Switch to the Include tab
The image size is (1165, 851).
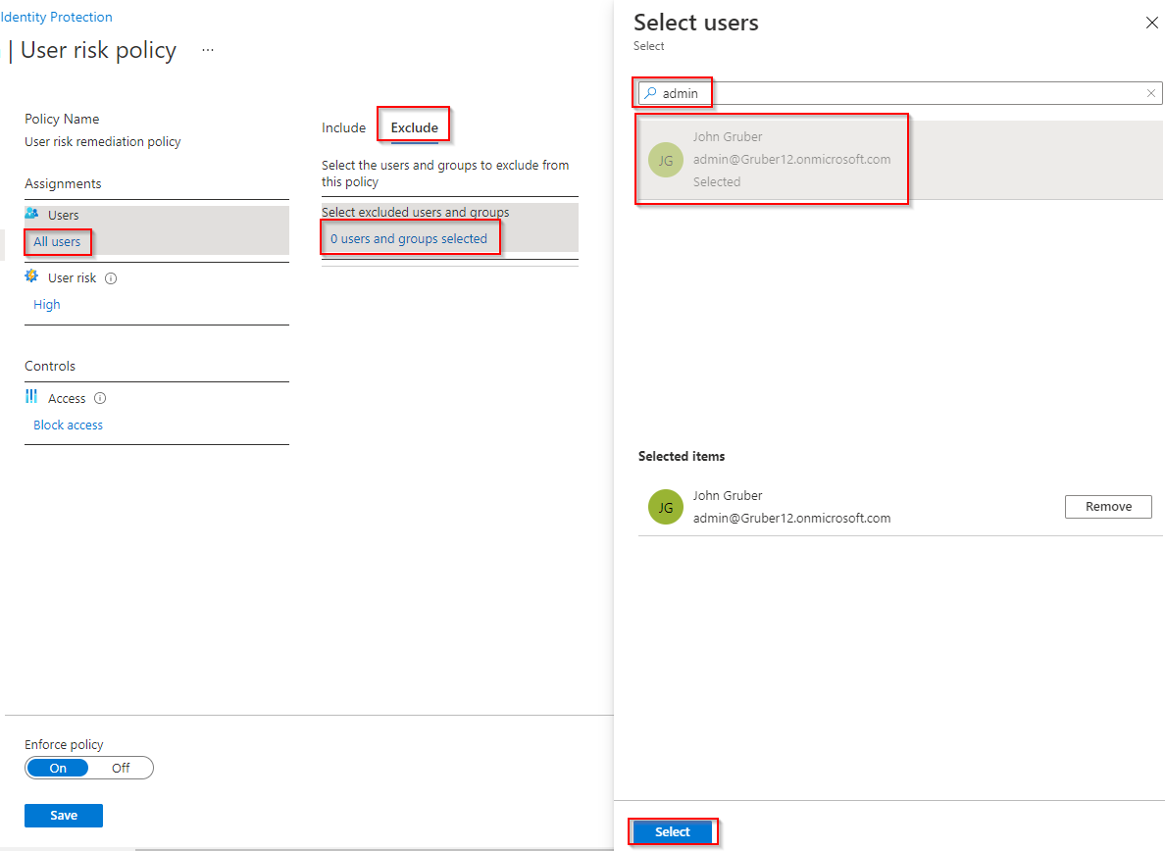343,127
